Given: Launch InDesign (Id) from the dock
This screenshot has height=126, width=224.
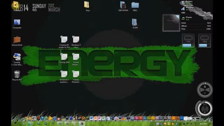Looking at the screenshot, I should [137, 118].
